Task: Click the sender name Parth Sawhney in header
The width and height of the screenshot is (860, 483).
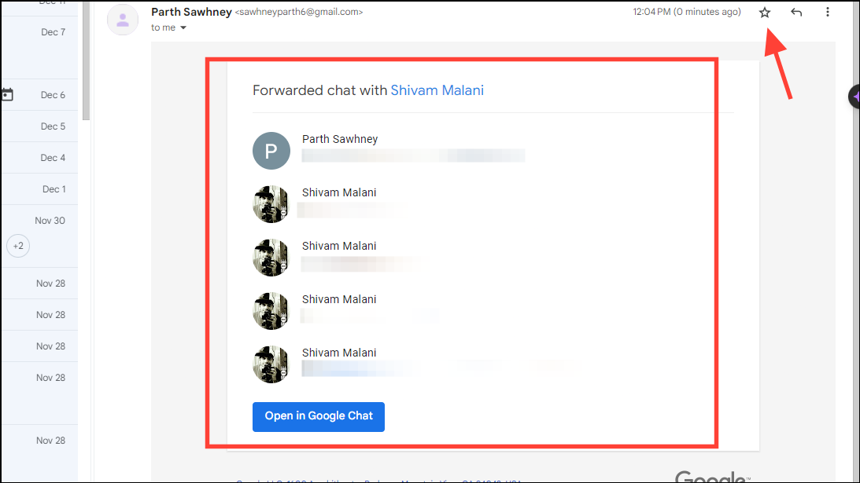Action: coord(191,12)
